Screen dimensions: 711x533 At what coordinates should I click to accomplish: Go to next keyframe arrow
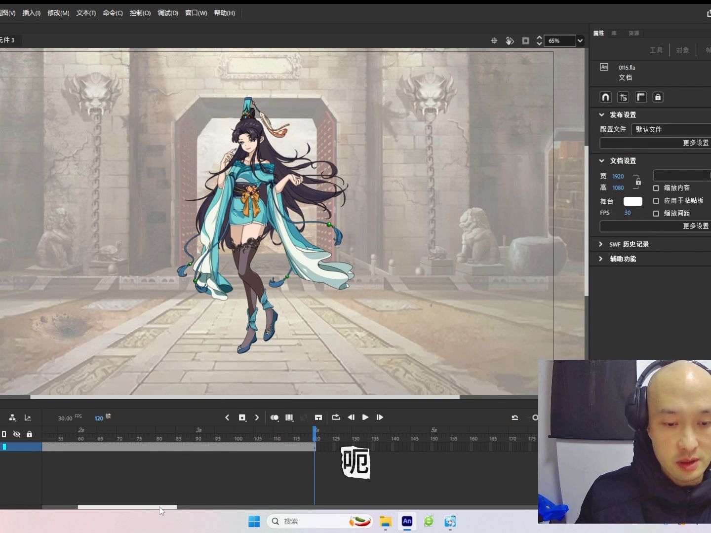click(x=257, y=418)
